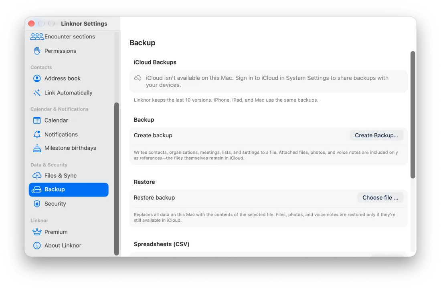This screenshot has height=289, width=441.
Task: Open the About Linknor sidebar item
Action: [x=69, y=245]
